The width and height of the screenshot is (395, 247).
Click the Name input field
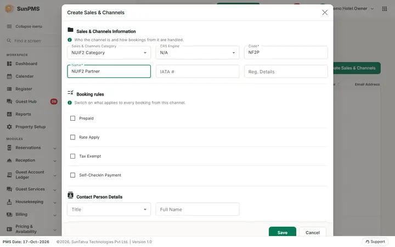[x=109, y=71]
